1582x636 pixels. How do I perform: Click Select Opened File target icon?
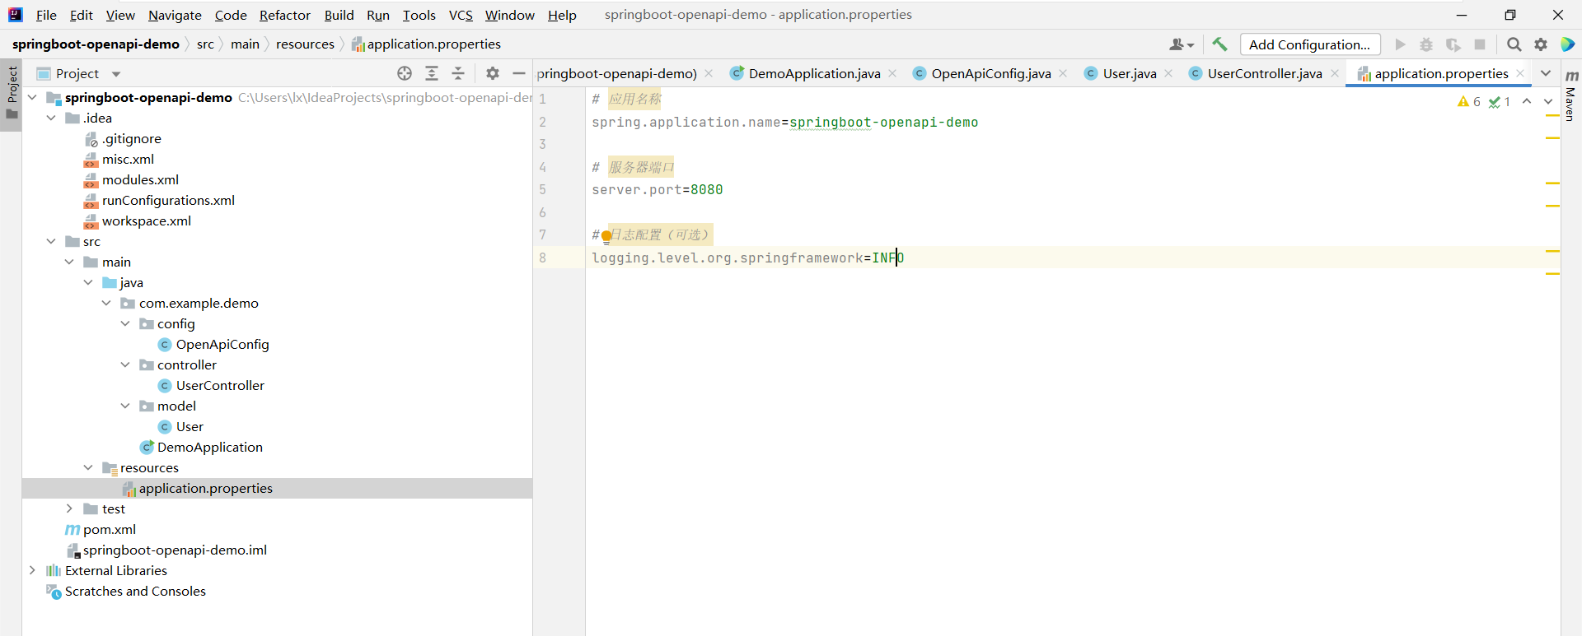coord(405,73)
